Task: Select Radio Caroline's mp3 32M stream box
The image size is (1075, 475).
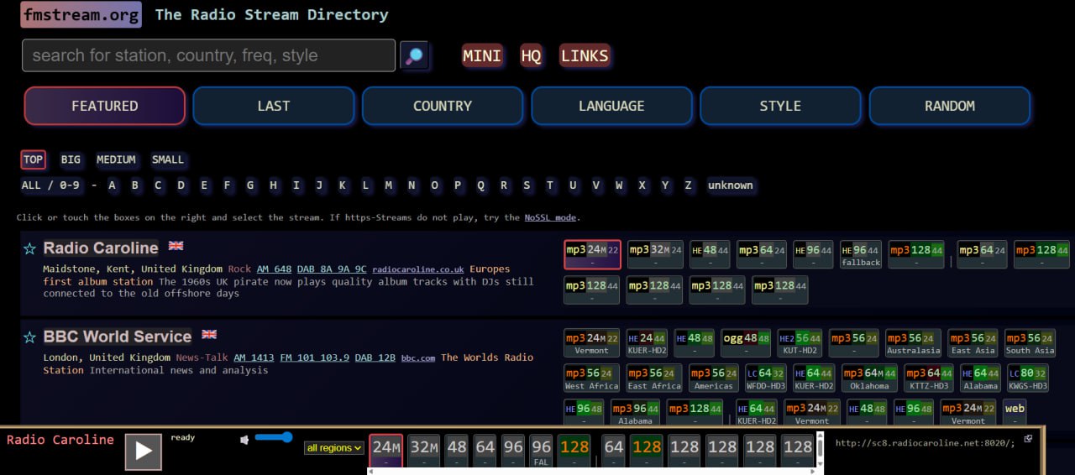Action: tap(655, 254)
